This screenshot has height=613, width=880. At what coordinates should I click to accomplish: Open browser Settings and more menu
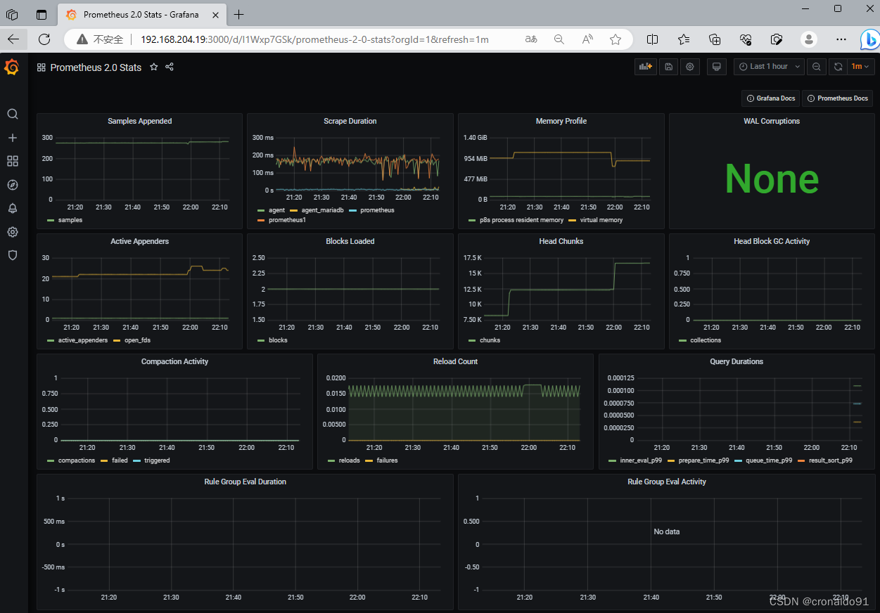click(841, 39)
